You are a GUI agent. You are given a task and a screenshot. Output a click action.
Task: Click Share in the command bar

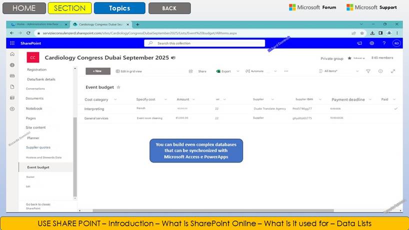tap(202, 71)
